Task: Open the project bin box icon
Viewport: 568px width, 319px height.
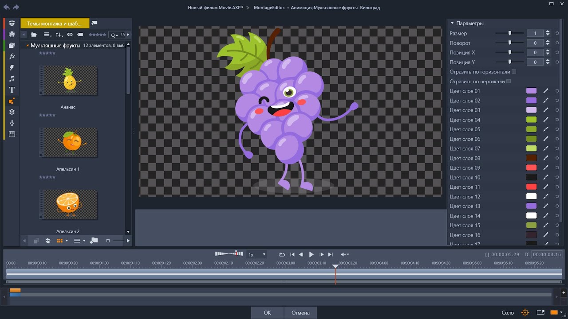Action: 12,23
